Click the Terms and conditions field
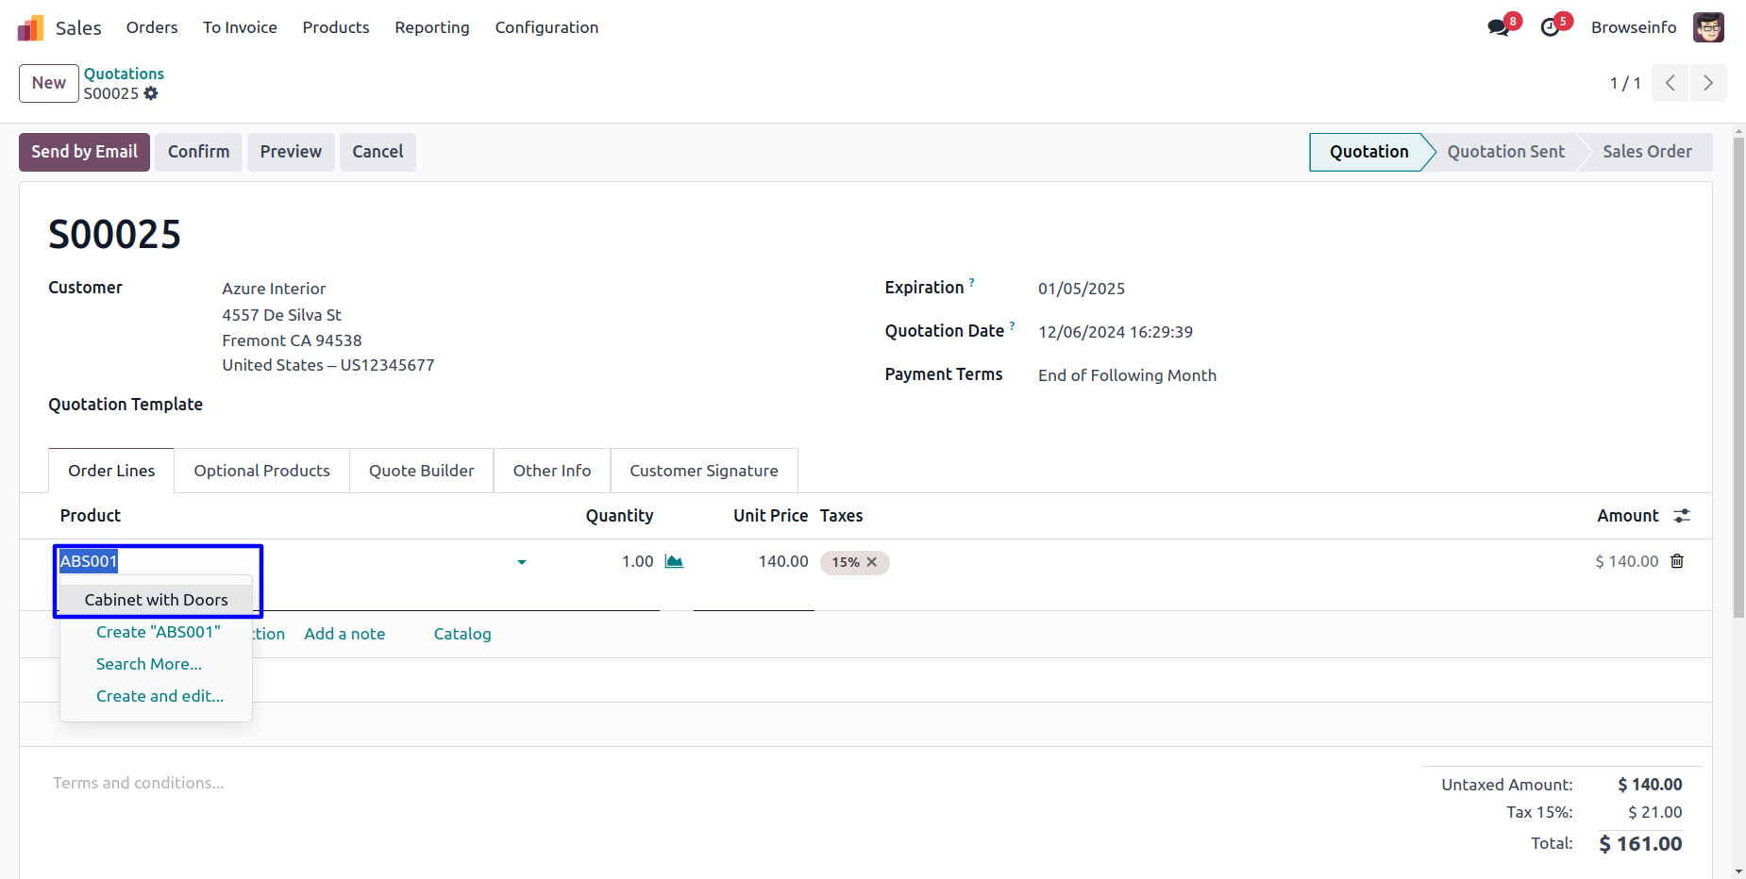Viewport: 1746px width, 879px height. 139,783
